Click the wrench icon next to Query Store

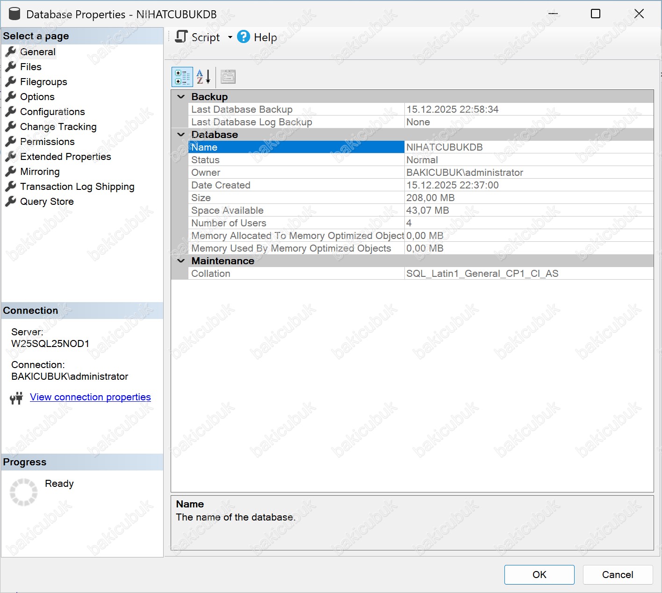11,202
